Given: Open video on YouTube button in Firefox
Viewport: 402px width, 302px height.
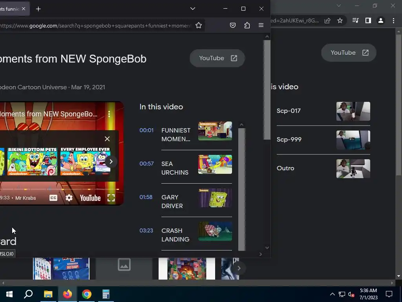Looking at the screenshot, I should pos(217,58).
